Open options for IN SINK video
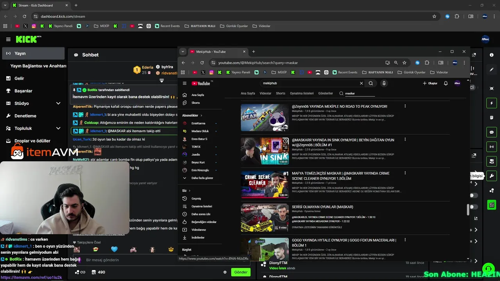The height and width of the screenshot is (281, 500). [405, 139]
